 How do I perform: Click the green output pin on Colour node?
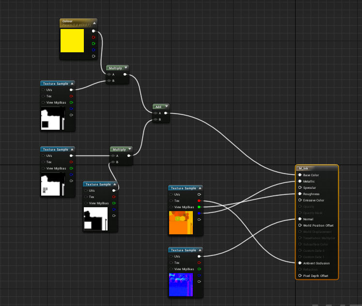94,43
